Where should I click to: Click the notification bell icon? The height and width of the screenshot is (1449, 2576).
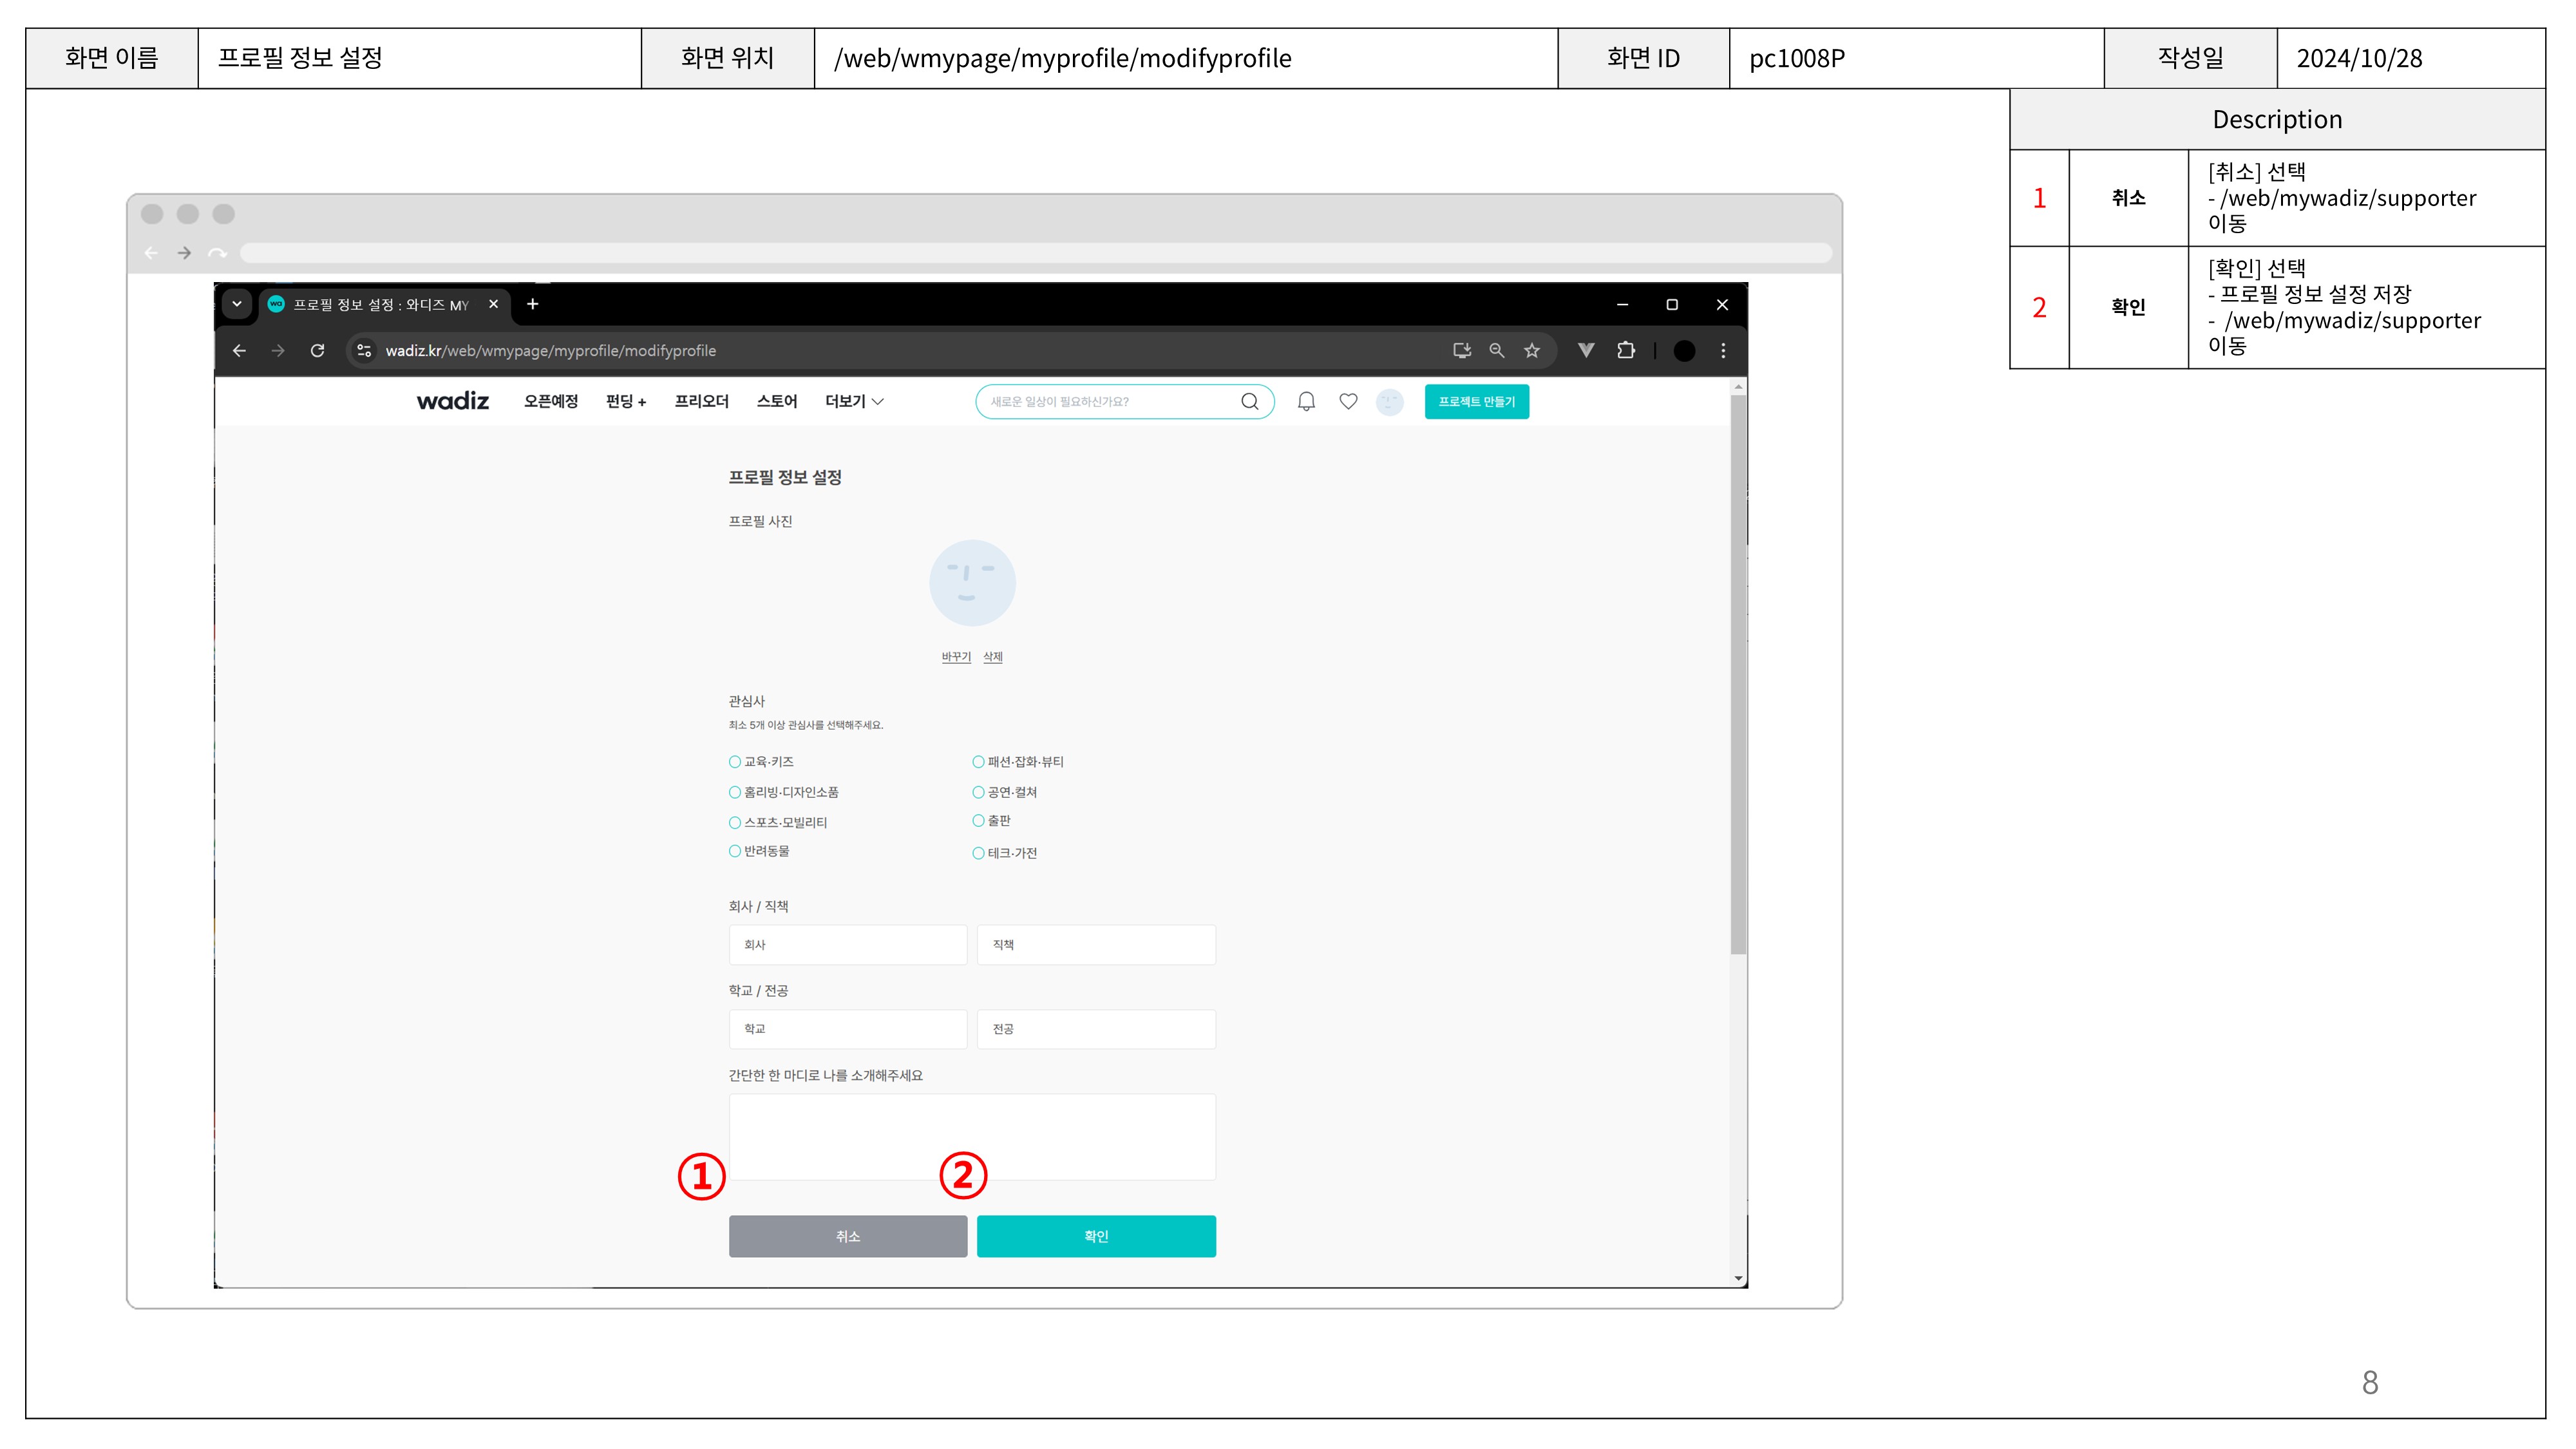coord(1306,401)
